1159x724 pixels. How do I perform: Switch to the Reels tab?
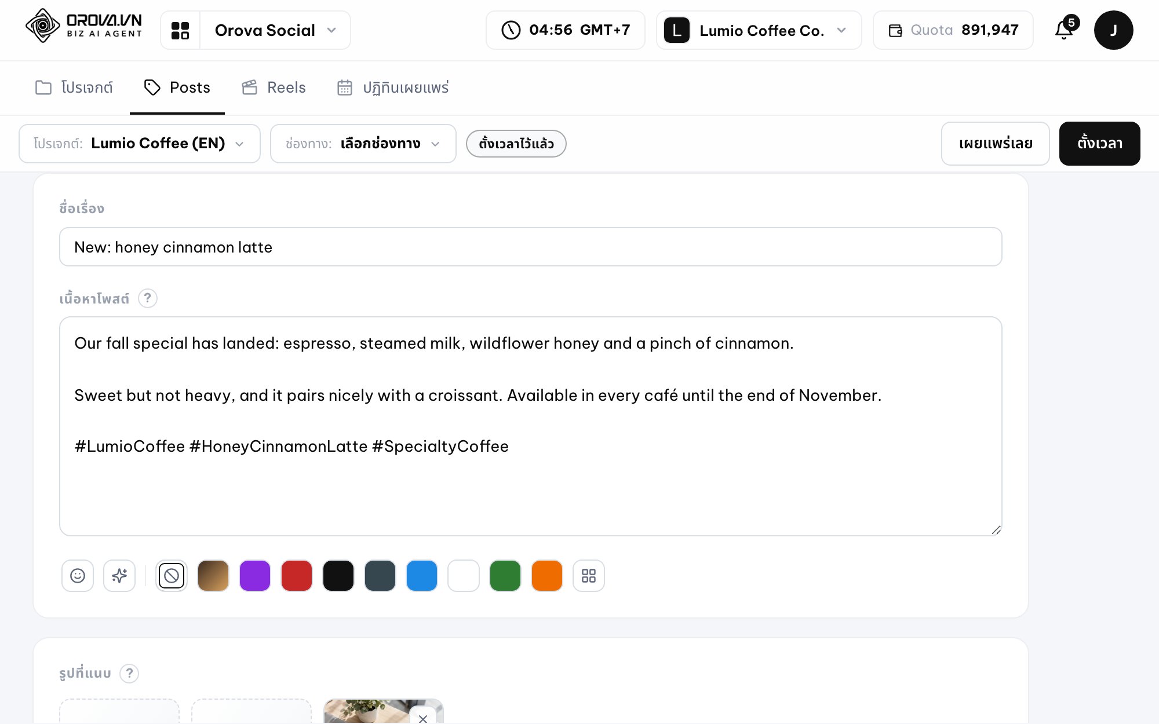point(274,87)
